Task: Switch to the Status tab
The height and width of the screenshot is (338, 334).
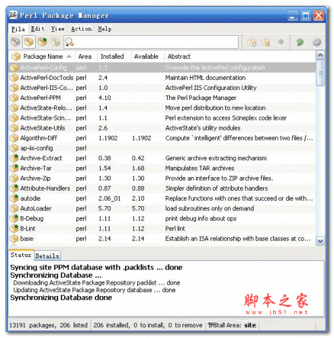Action: 21,255
